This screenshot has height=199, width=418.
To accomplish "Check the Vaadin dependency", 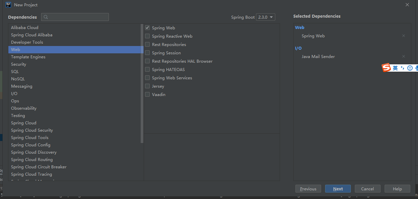I will tap(147, 94).
